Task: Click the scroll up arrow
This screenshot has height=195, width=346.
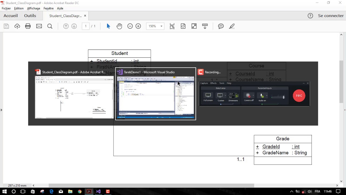Action: point(341,35)
